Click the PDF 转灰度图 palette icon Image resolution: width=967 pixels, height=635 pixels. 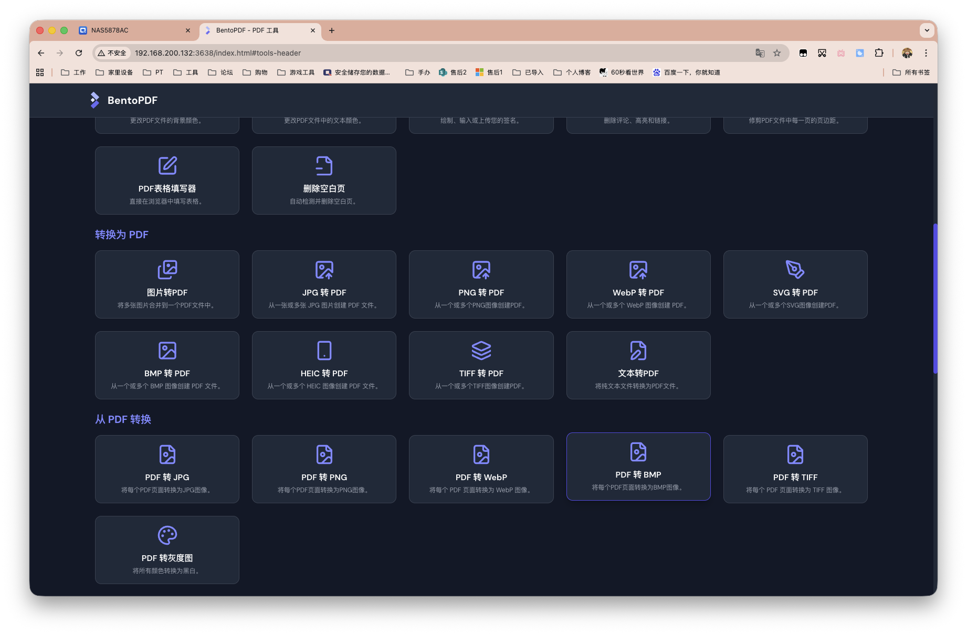point(167,535)
